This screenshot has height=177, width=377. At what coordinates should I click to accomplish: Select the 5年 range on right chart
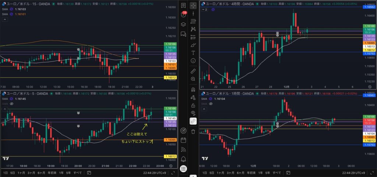pos(268,173)
